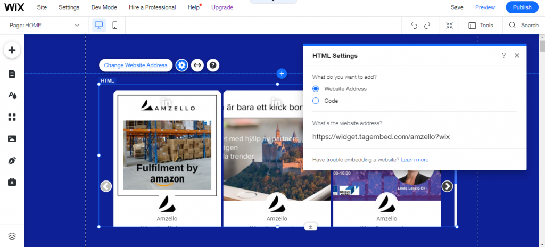Screen dimensions: 545x247
Task: Open Site Design theme icon
Action: (12, 95)
